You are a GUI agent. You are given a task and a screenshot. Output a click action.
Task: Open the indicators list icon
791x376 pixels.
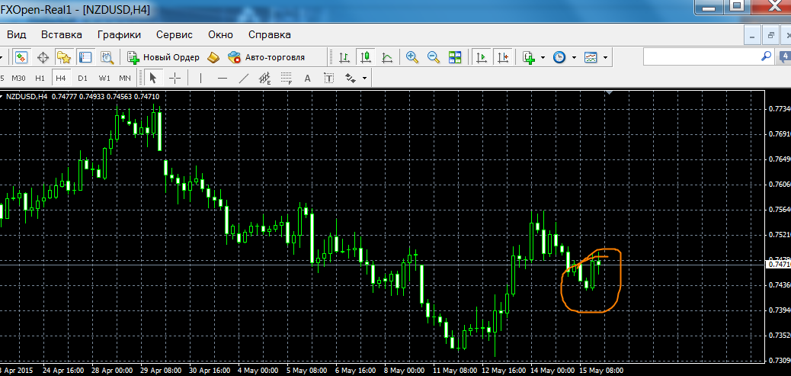[528, 57]
